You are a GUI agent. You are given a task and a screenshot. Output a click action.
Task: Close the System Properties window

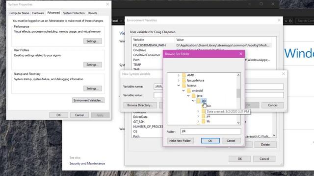(107, 4)
